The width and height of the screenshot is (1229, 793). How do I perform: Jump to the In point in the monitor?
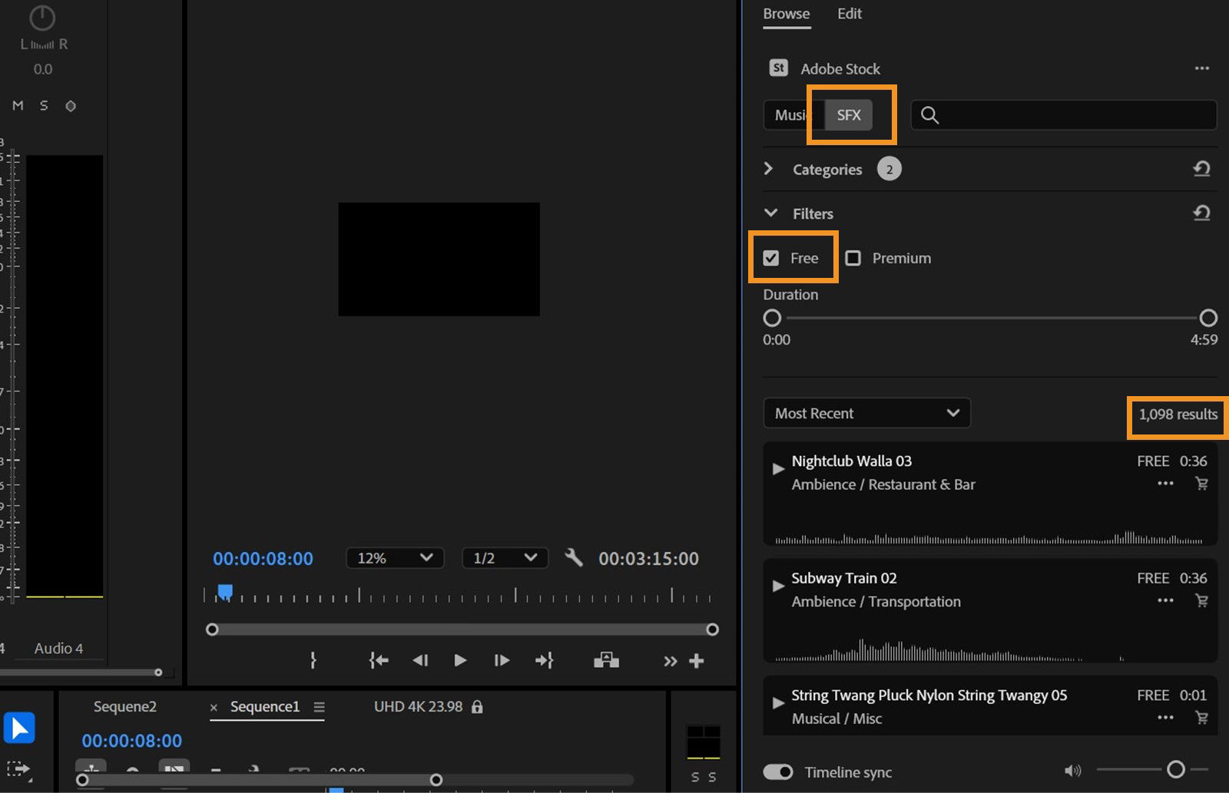click(x=379, y=660)
